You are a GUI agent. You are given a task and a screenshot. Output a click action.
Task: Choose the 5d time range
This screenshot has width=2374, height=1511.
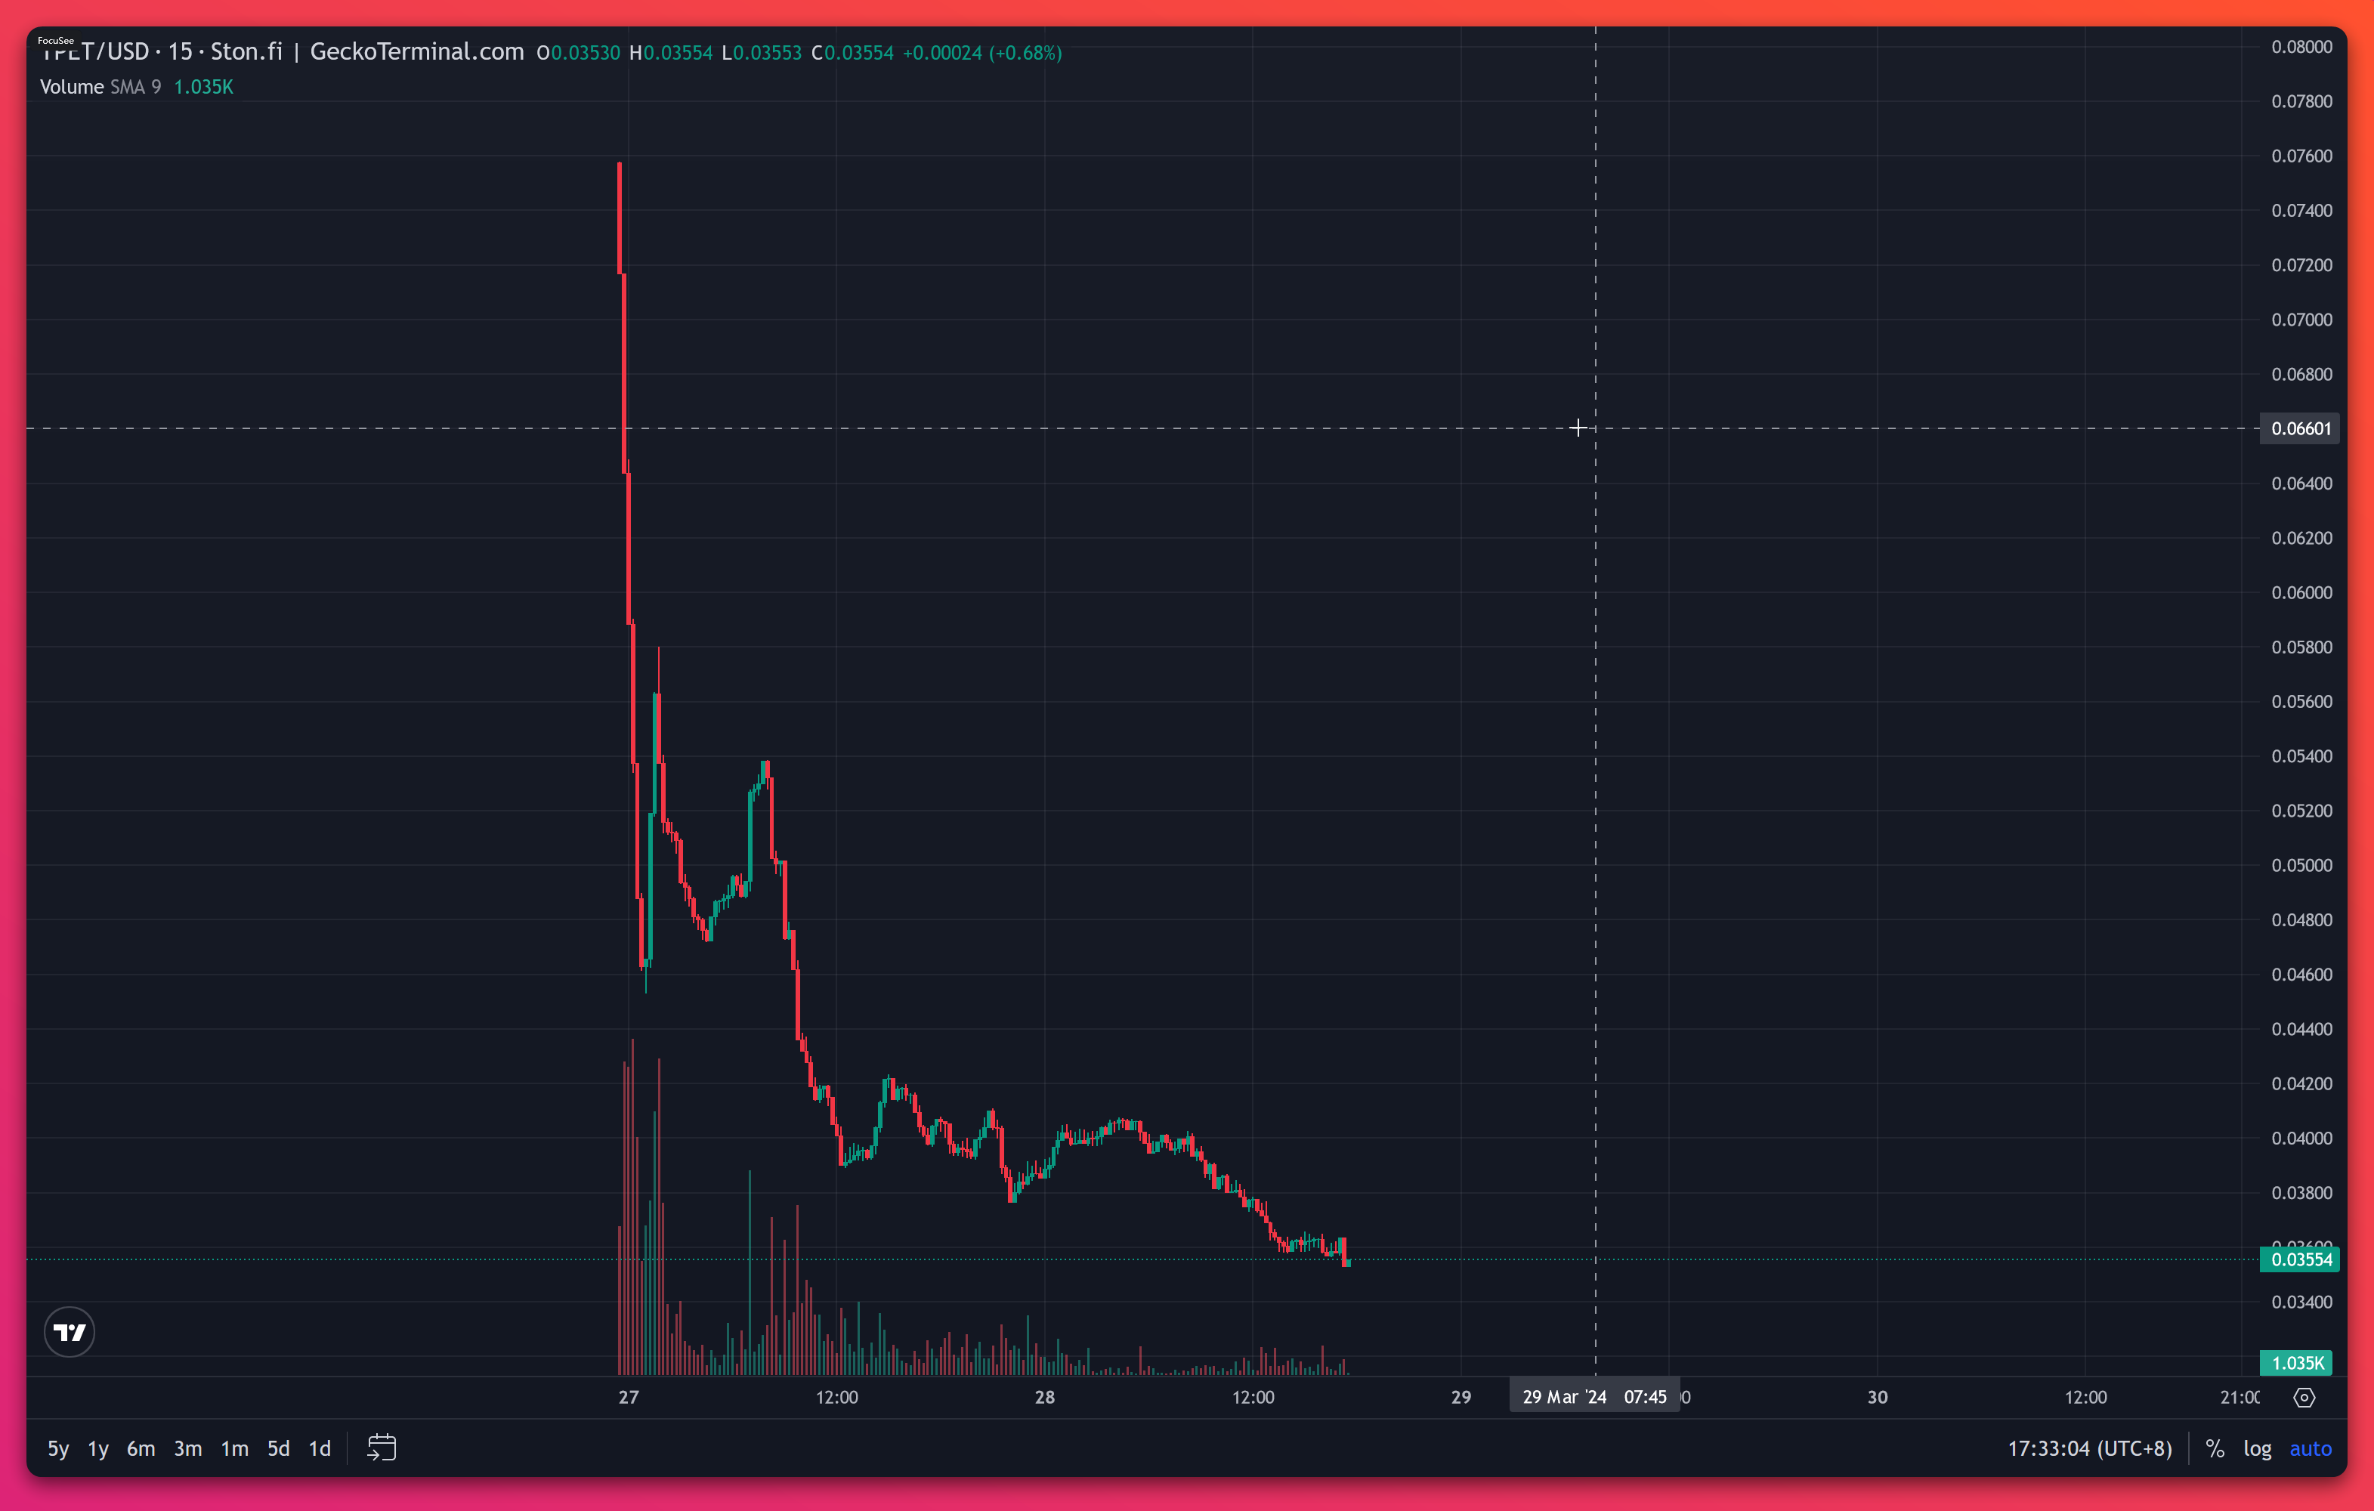278,1448
